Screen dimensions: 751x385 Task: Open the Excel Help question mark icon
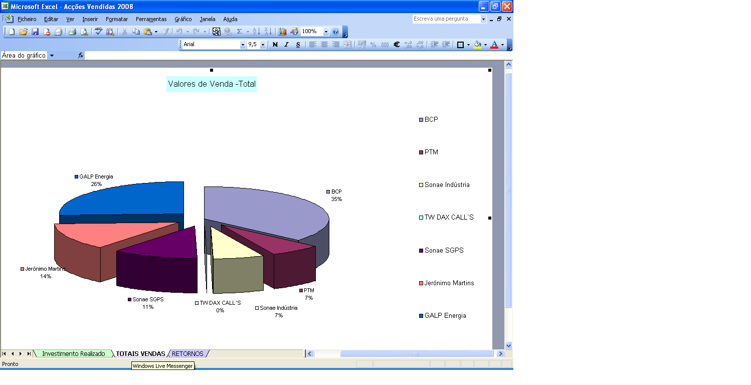[x=335, y=32]
